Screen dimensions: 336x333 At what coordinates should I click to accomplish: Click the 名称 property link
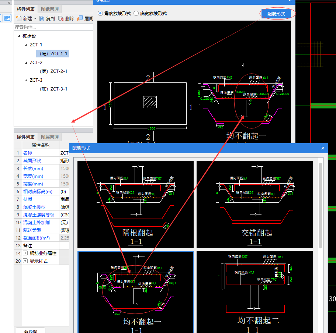tap(28, 153)
